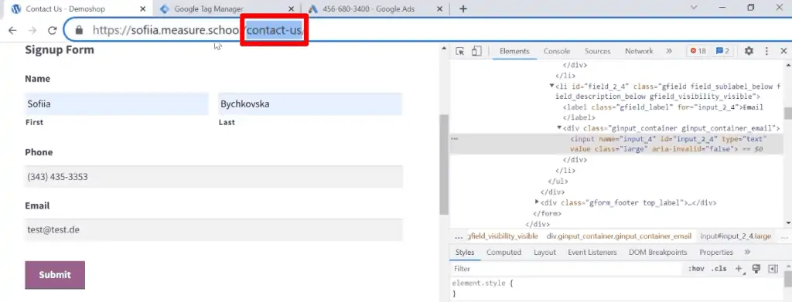This screenshot has height=302, width=792.
Task: Click the label gfield_label DOM line
Action: pyautogui.click(x=663, y=107)
